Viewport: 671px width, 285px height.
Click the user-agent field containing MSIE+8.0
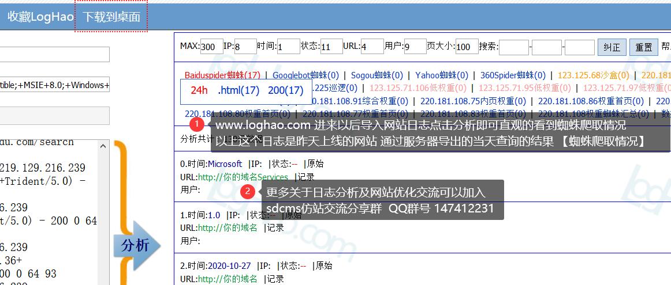[55, 85]
